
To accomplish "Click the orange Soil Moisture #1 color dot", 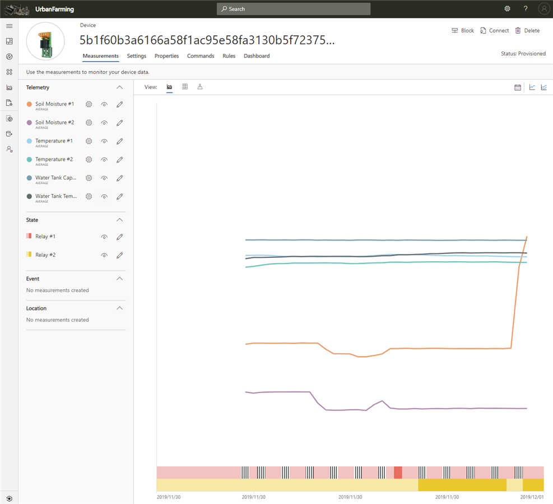I will point(29,104).
